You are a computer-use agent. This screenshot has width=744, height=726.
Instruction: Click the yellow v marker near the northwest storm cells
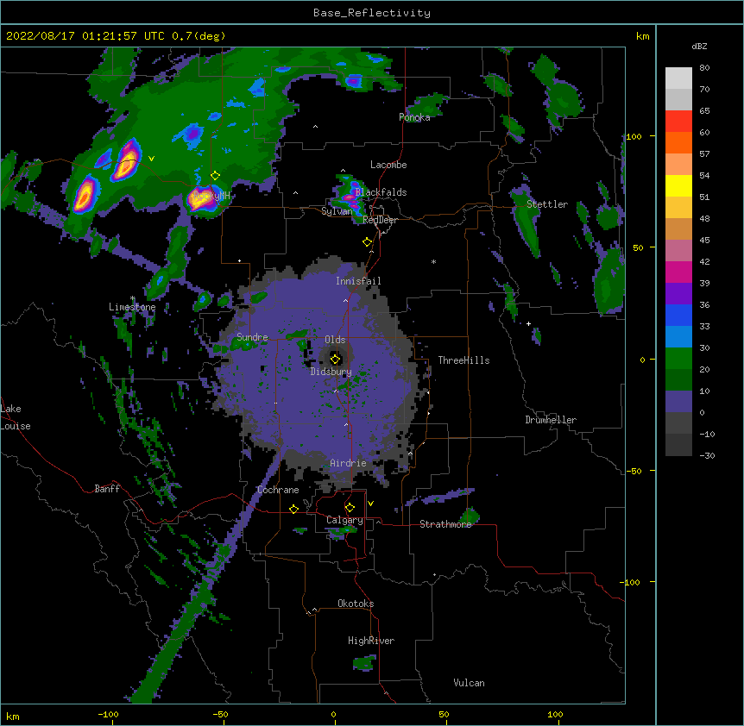click(151, 159)
